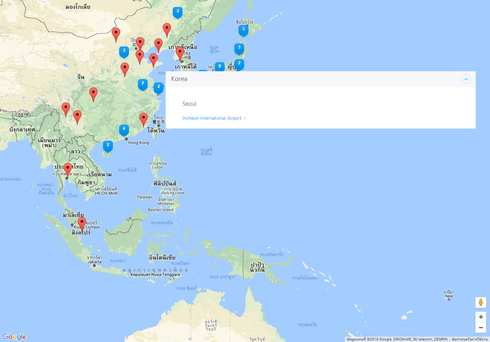Select the red pin at Singapore
Screen dimensions: 490x342
tap(82, 223)
